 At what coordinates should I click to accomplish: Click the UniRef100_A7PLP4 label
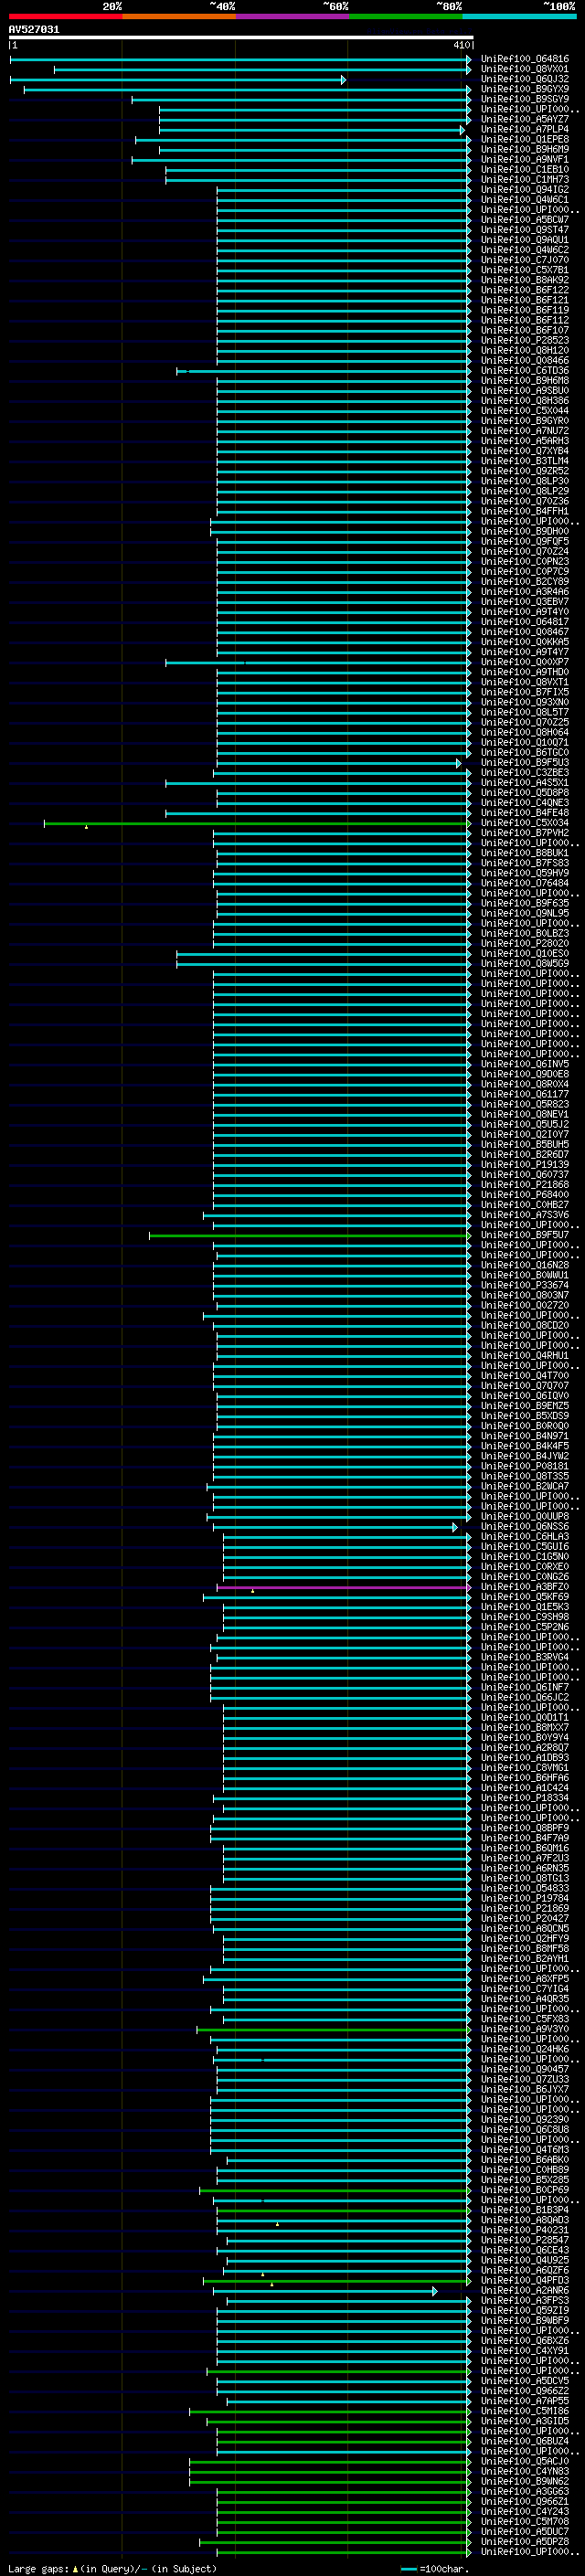(524, 129)
